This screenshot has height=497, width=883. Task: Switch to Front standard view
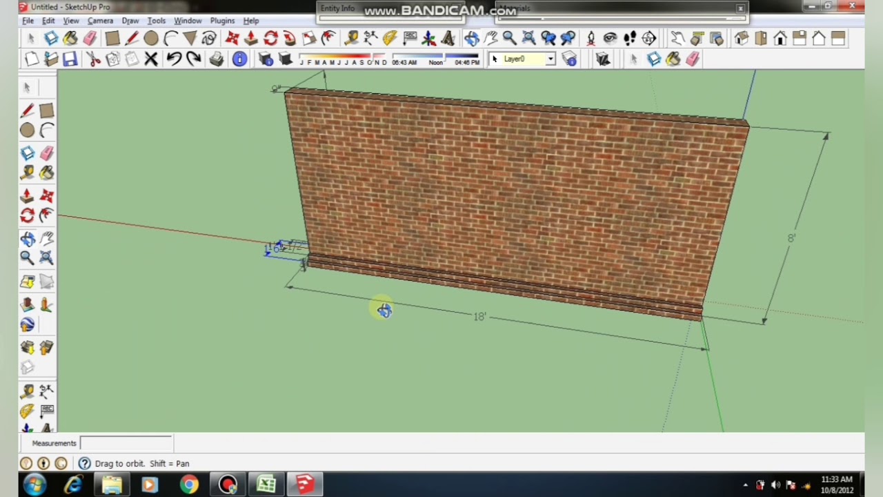pos(780,39)
